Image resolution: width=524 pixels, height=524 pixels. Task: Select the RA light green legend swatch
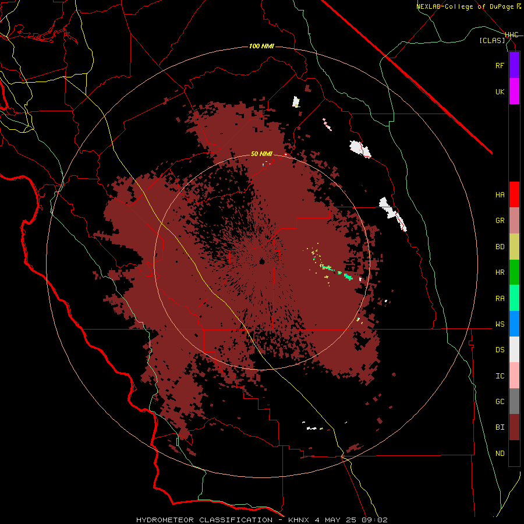(514, 298)
